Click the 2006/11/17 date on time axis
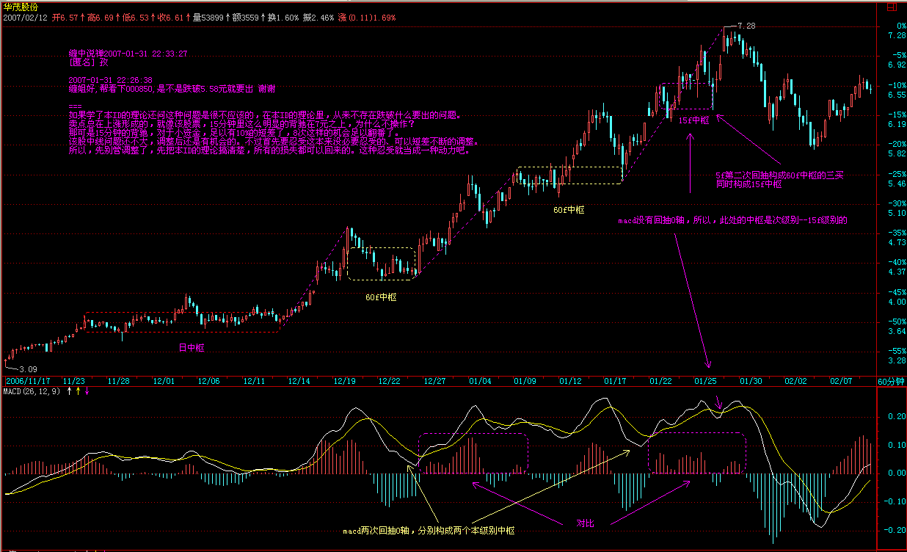 [26, 381]
